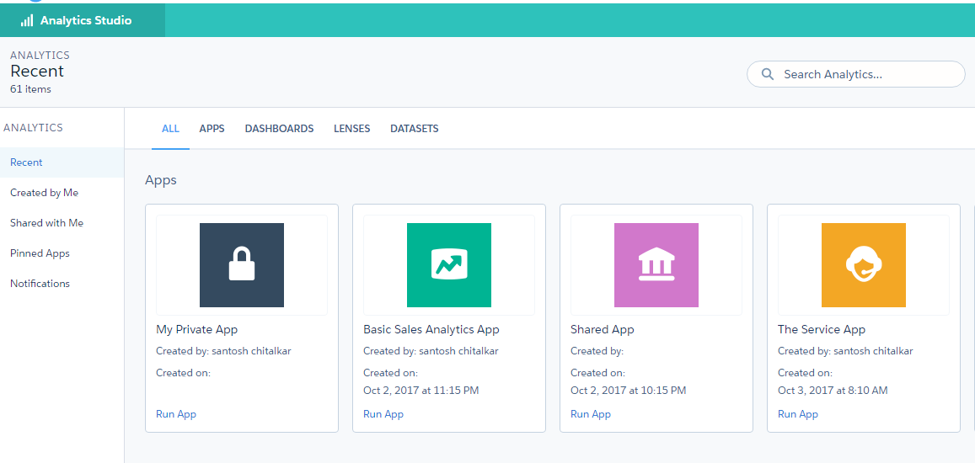975x463 pixels.
Task: Open Created by Me in sidebar
Action: pos(44,193)
